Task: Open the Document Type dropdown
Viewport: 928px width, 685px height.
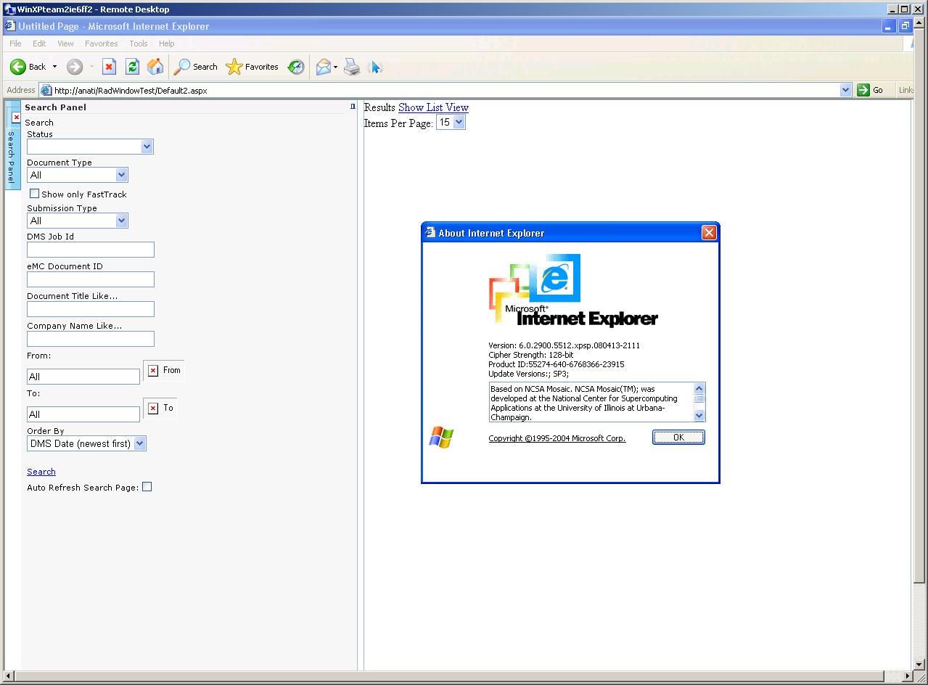Action: tap(121, 175)
